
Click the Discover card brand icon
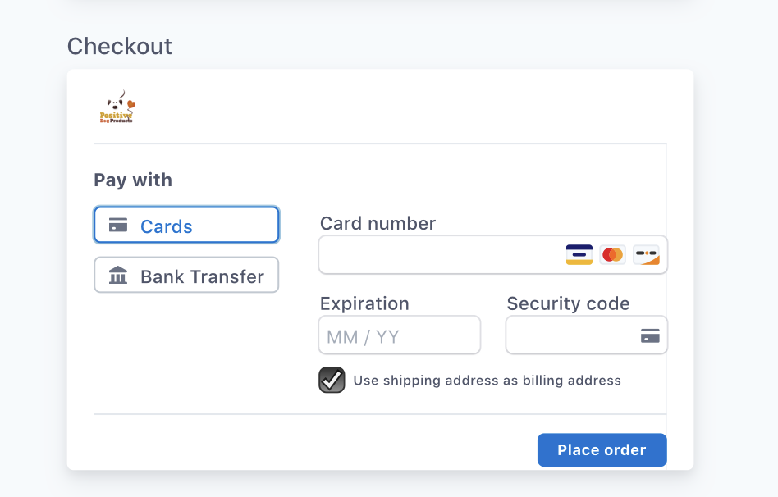click(x=647, y=255)
